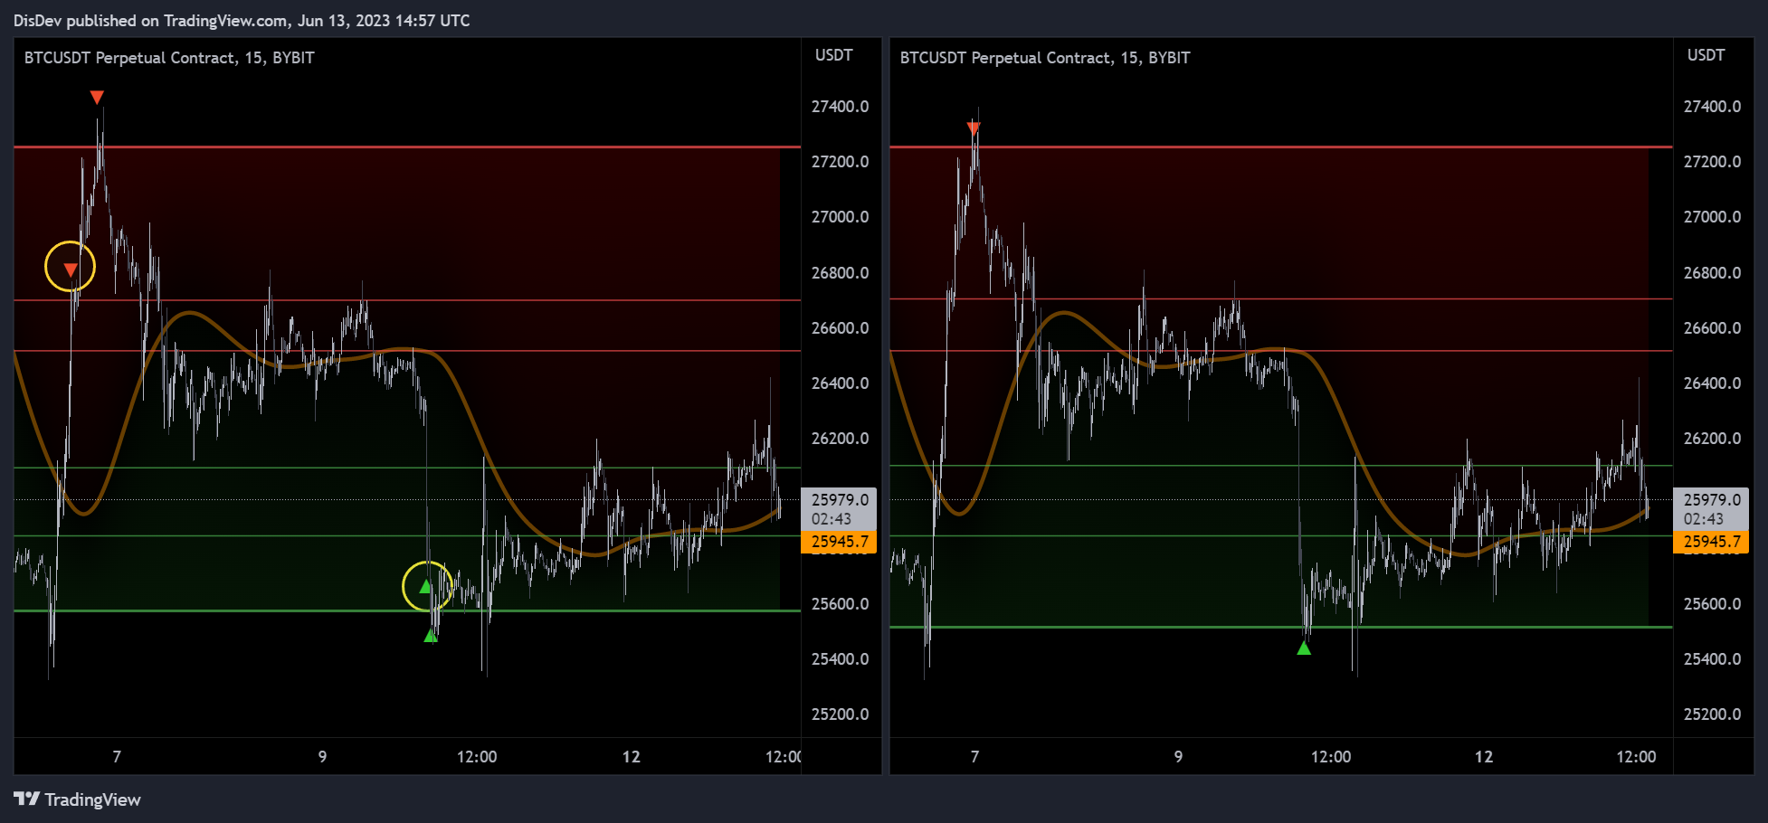1768x823 pixels.
Task: Click 25600.0 on the left chart's price axis
Action: coord(840,604)
